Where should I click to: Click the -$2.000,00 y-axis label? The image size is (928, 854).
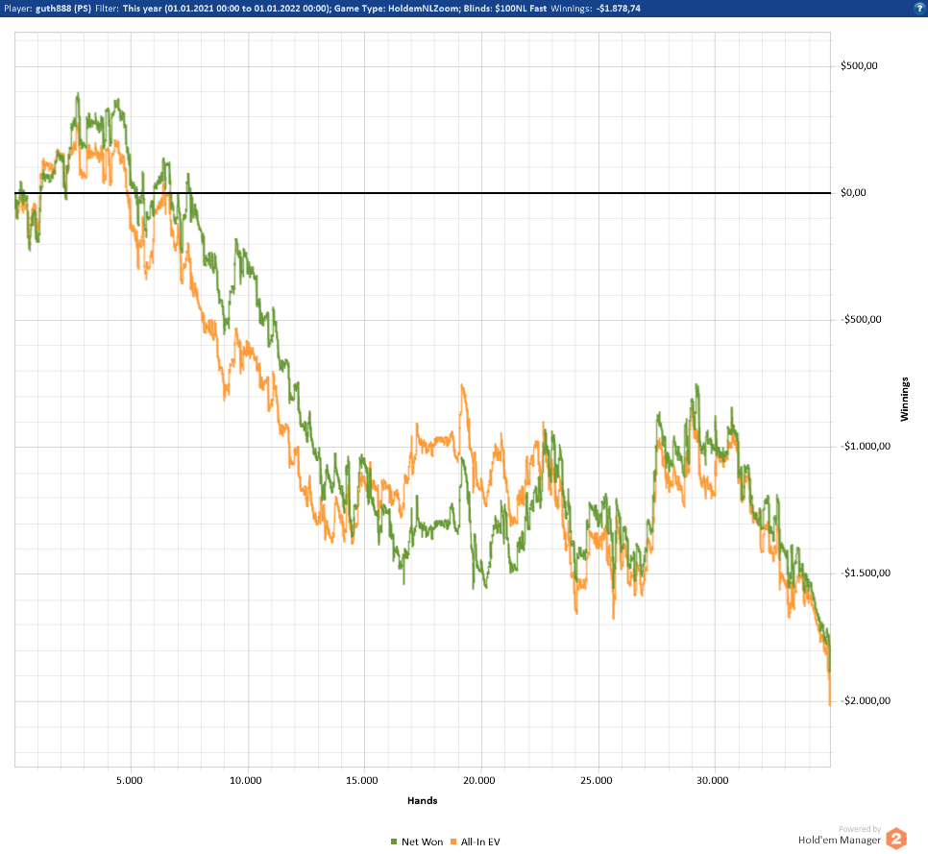coord(866,700)
